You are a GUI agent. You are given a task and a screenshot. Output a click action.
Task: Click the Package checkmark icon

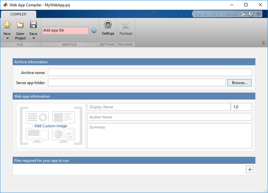[x=126, y=25]
